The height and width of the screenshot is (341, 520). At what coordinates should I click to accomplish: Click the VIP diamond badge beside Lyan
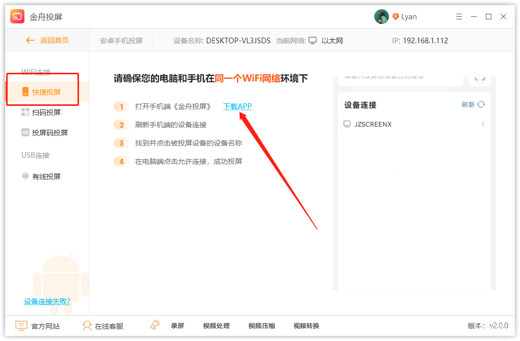pos(395,17)
